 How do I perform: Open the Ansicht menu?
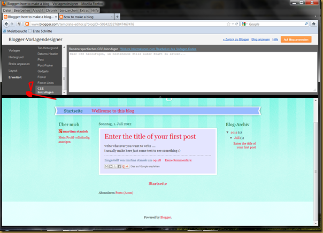38,10
